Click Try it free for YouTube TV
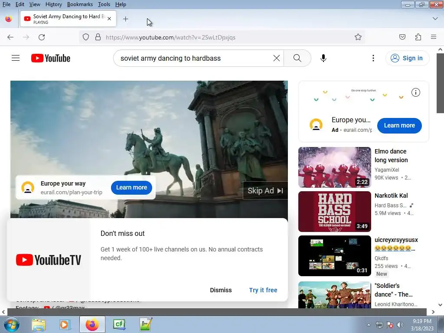 (263, 290)
